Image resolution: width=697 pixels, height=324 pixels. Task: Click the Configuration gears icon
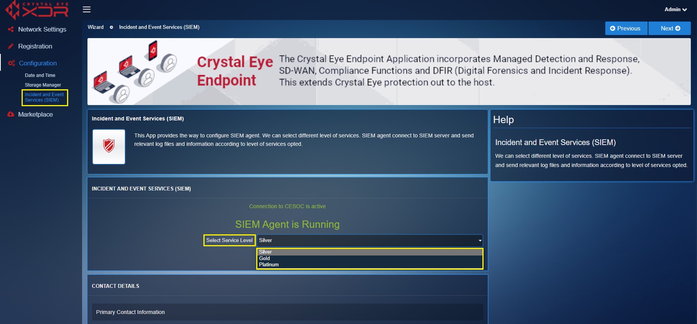[12, 63]
